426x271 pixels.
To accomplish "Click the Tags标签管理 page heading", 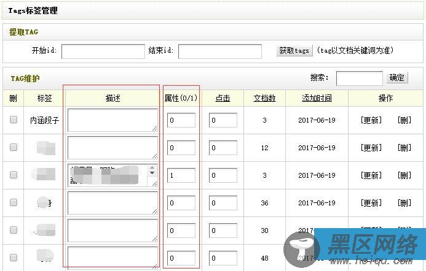I will pos(33,10).
